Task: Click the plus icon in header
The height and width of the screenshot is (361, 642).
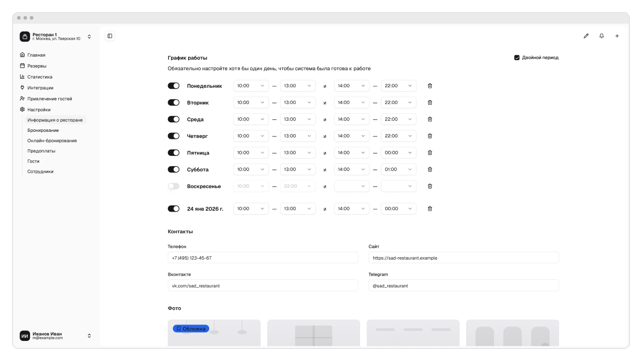Action: pos(617,36)
